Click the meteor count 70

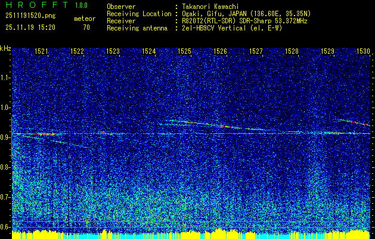click(86, 27)
